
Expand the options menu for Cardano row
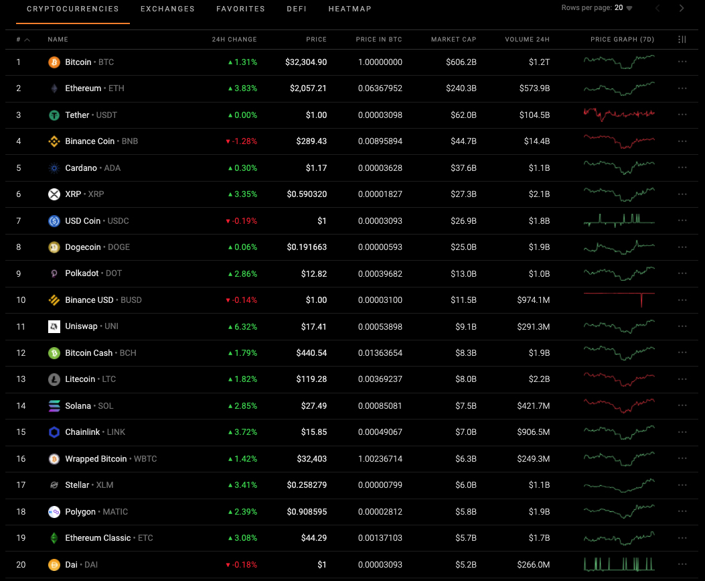[x=682, y=168]
